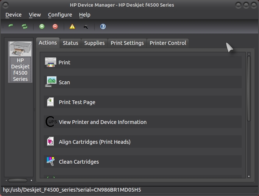Screen dimensions: 259x196
Task: Click the test page document icon
Action: [x=50, y=102]
